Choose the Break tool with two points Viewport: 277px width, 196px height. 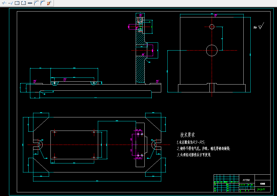point(24,3)
